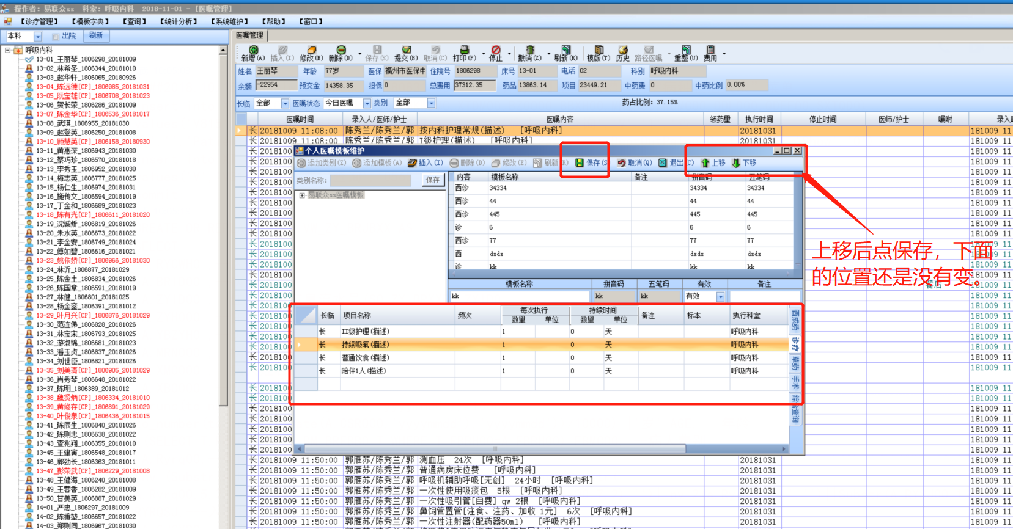Collapse the 呼吸内科 tree node

tap(7, 50)
